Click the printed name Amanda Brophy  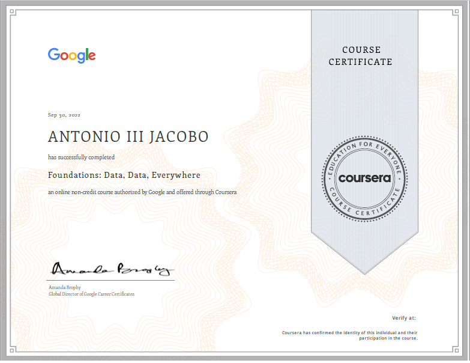click(65, 287)
